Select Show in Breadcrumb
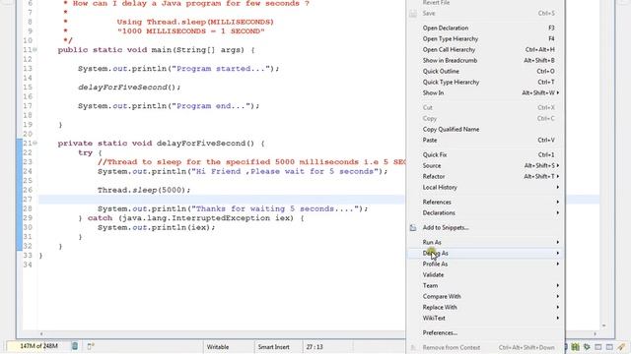631x354 pixels. [x=486, y=60]
